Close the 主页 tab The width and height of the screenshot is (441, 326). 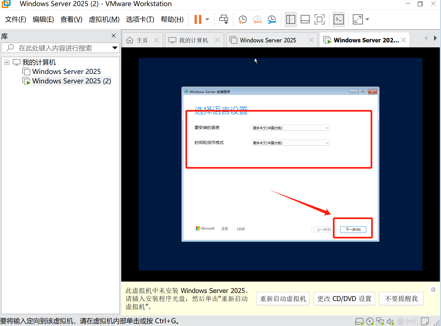tap(157, 40)
